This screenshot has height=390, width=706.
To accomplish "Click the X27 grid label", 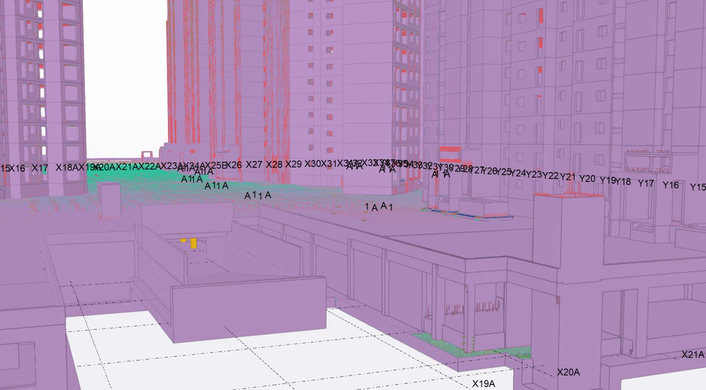I will pos(254,165).
